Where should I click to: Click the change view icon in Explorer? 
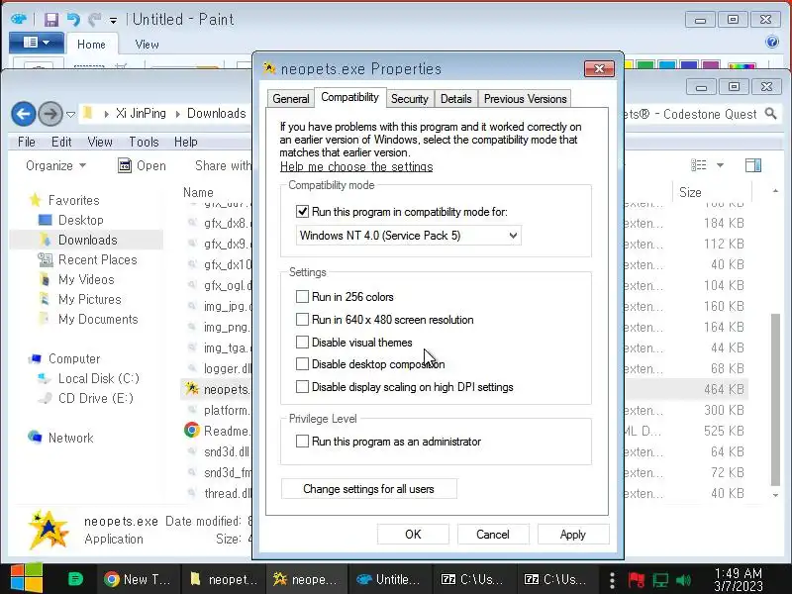(699, 165)
